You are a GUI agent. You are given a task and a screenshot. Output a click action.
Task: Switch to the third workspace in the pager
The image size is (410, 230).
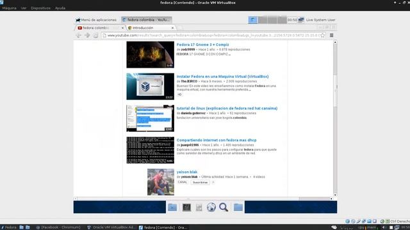click(272, 20)
